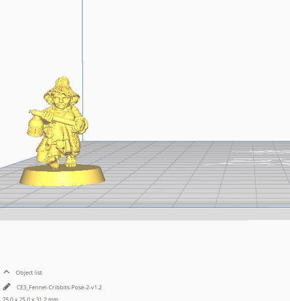Select CE3_Fennel-Cribbits-Pose-2-v1.2 in object list
This screenshot has height=301, width=290.
[59, 287]
